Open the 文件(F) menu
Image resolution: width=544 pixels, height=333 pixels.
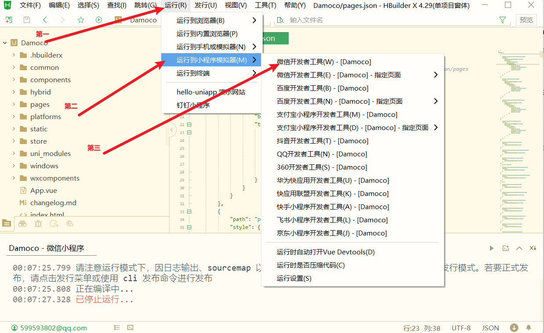click(30, 6)
